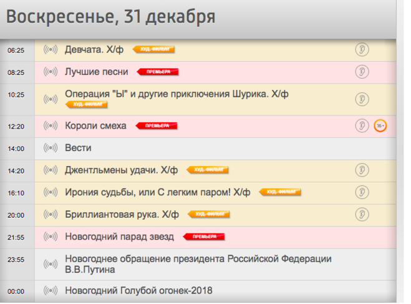This screenshot has width=411, height=304.
Task: Click the Премьера label on Короли смеха
Action: pos(157,126)
